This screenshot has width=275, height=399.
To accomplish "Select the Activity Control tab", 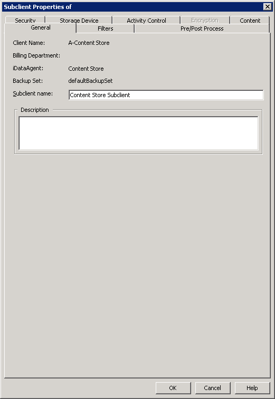I will (146, 21).
